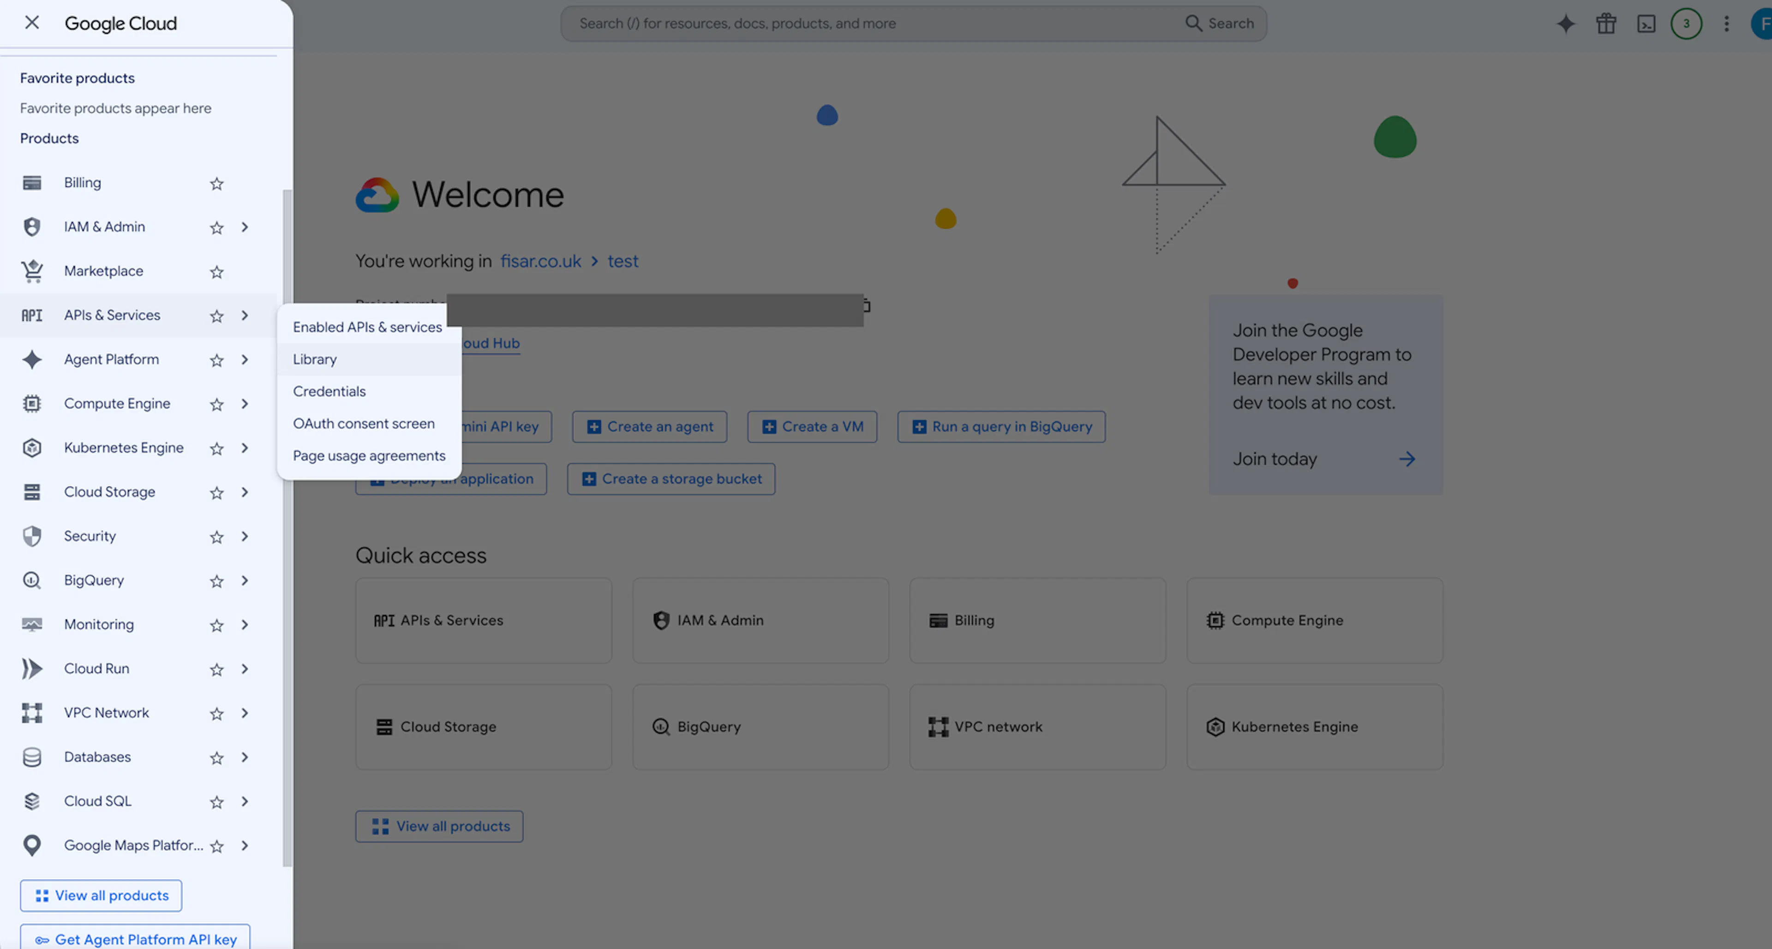Click the BigQuery icon in the sidebar

pos(32,580)
